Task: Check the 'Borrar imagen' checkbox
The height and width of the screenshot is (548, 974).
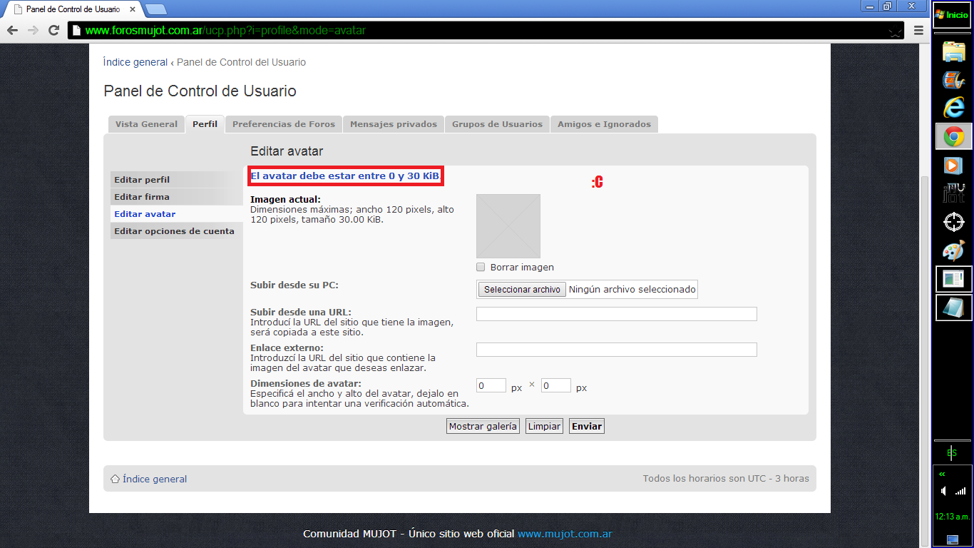Action: point(481,268)
